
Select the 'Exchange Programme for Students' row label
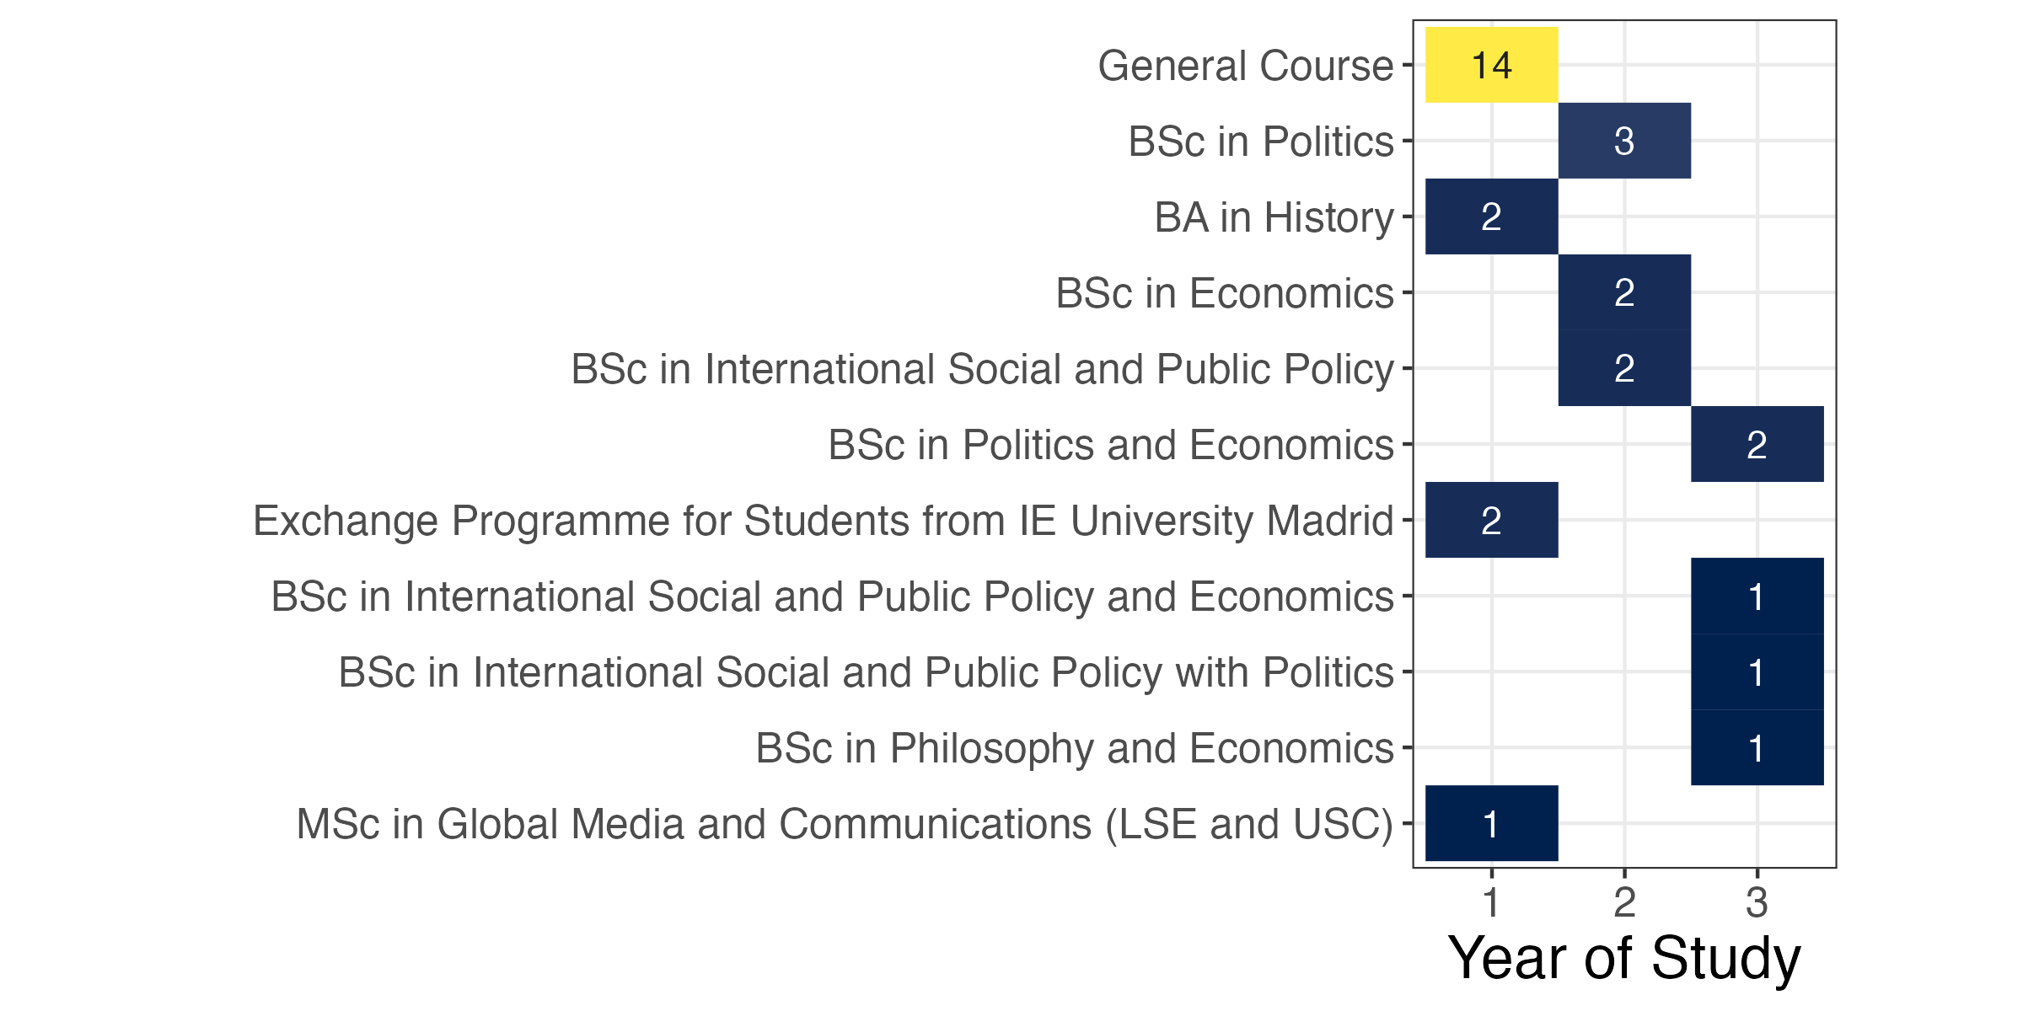point(823,521)
